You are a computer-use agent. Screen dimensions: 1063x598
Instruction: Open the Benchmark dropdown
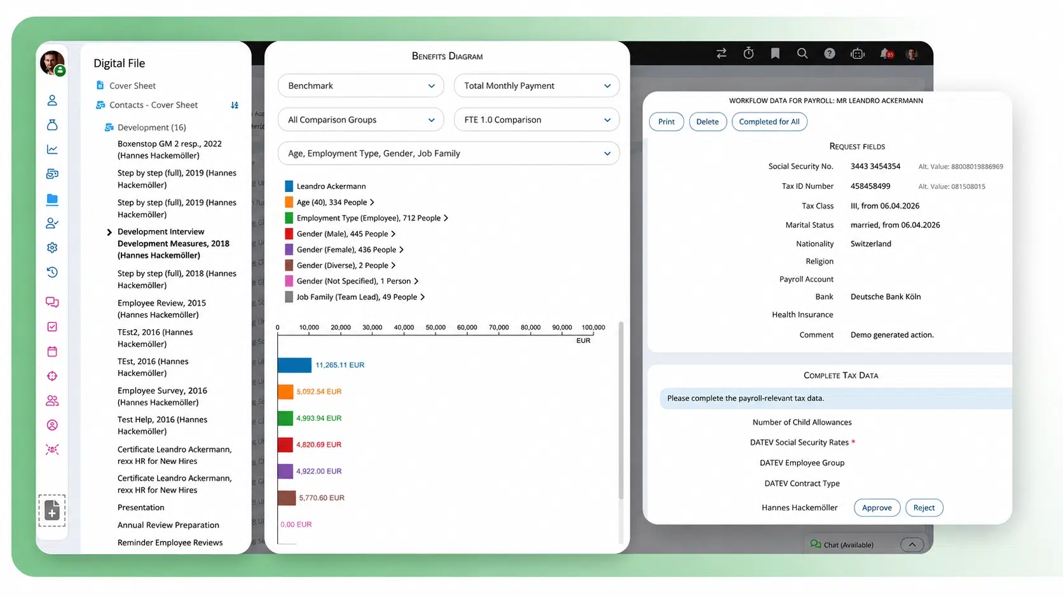[360, 86]
